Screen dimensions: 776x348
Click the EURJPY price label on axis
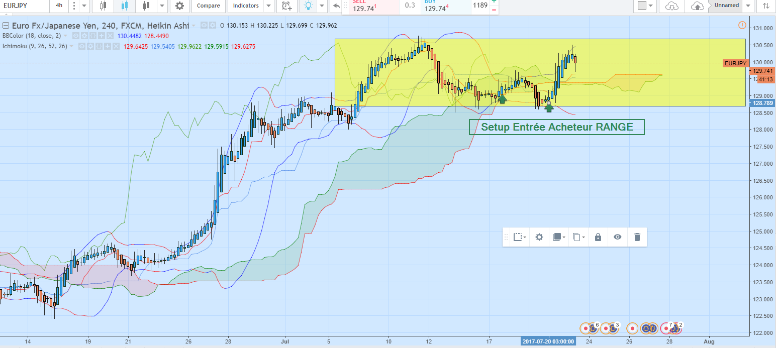(735, 63)
